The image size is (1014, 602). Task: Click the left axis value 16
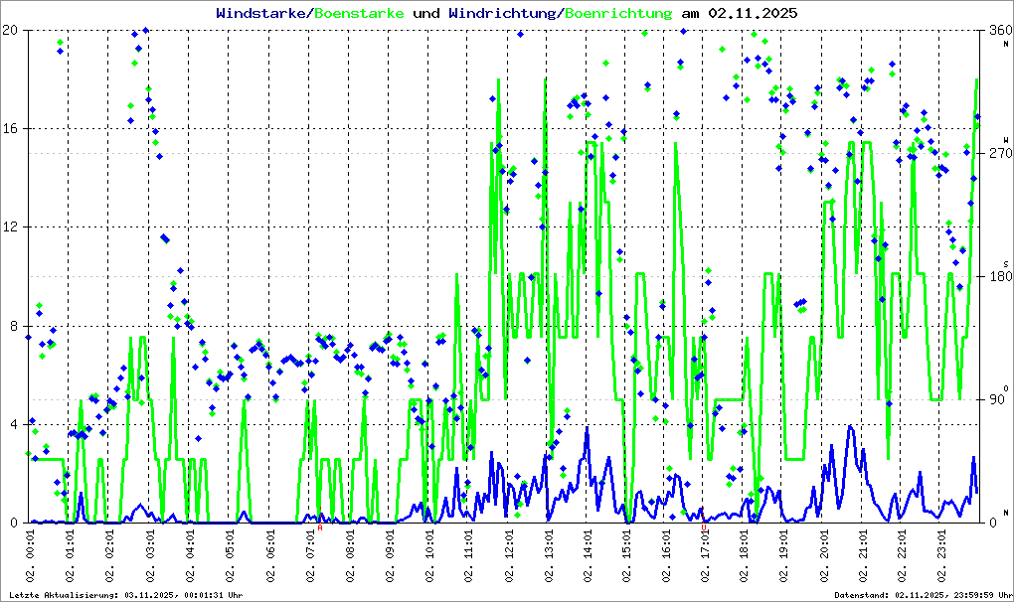[x=10, y=128]
